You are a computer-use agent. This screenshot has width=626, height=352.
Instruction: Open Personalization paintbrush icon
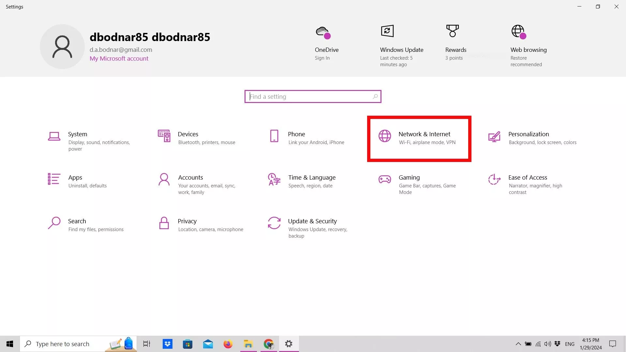click(x=494, y=136)
